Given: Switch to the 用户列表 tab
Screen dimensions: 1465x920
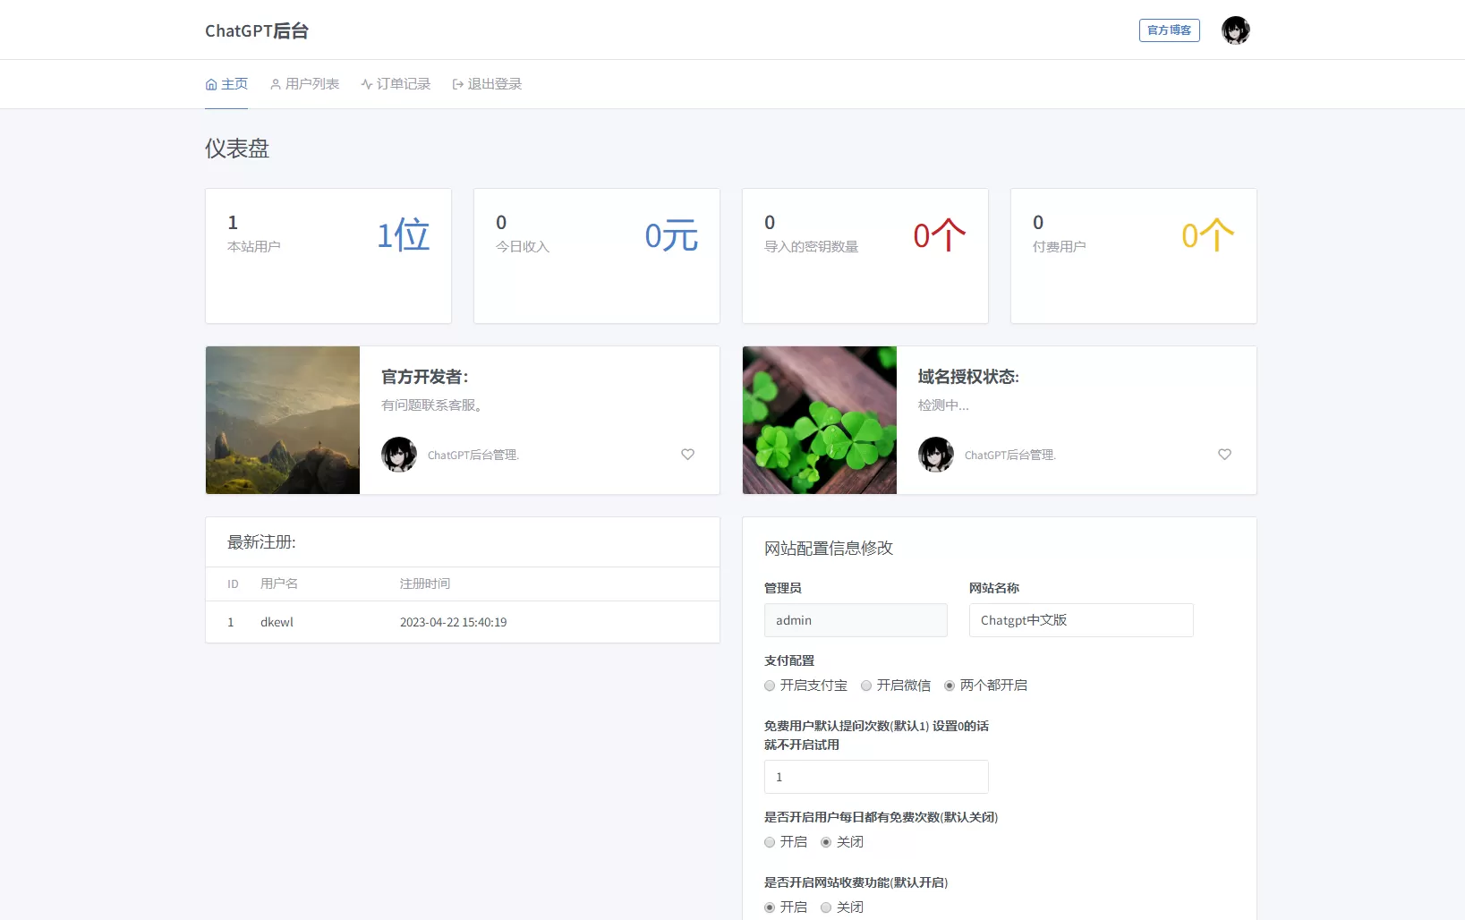Looking at the screenshot, I should tap(311, 83).
